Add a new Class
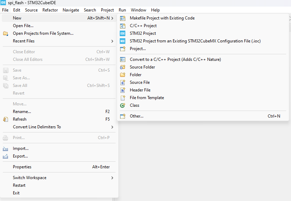Image resolution: width=291 pixels, height=201 pixels. [x=135, y=105]
